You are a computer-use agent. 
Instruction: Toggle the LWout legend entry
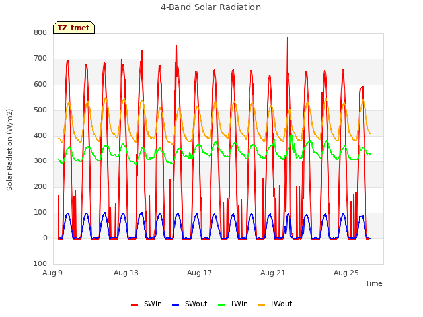(275, 304)
